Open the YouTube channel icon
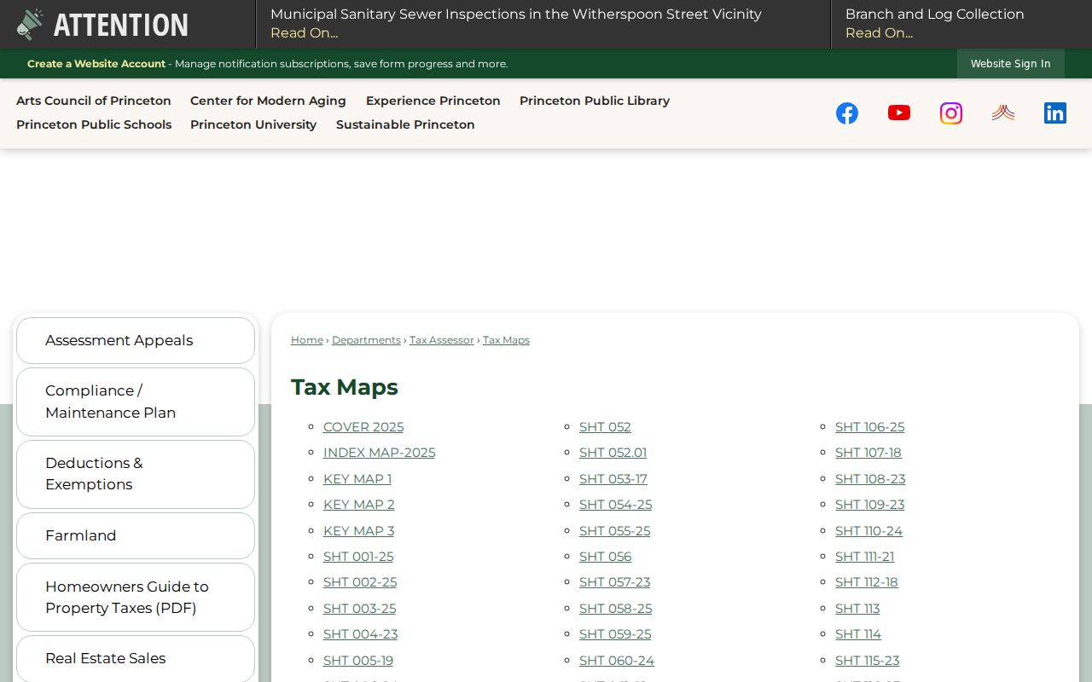The image size is (1092, 682). coord(899,113)
